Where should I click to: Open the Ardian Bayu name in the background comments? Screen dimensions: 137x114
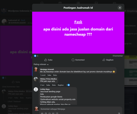(13, 106)
